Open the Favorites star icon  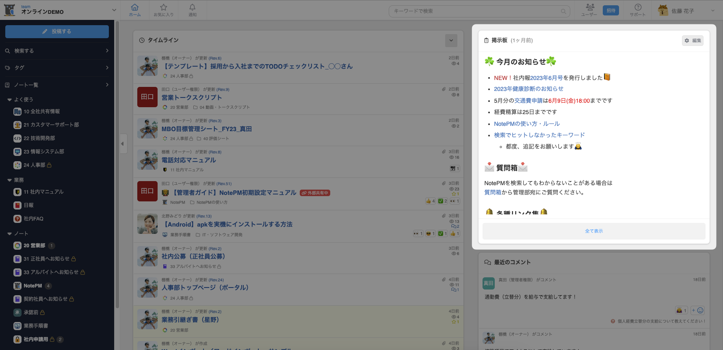coord(163,10)
